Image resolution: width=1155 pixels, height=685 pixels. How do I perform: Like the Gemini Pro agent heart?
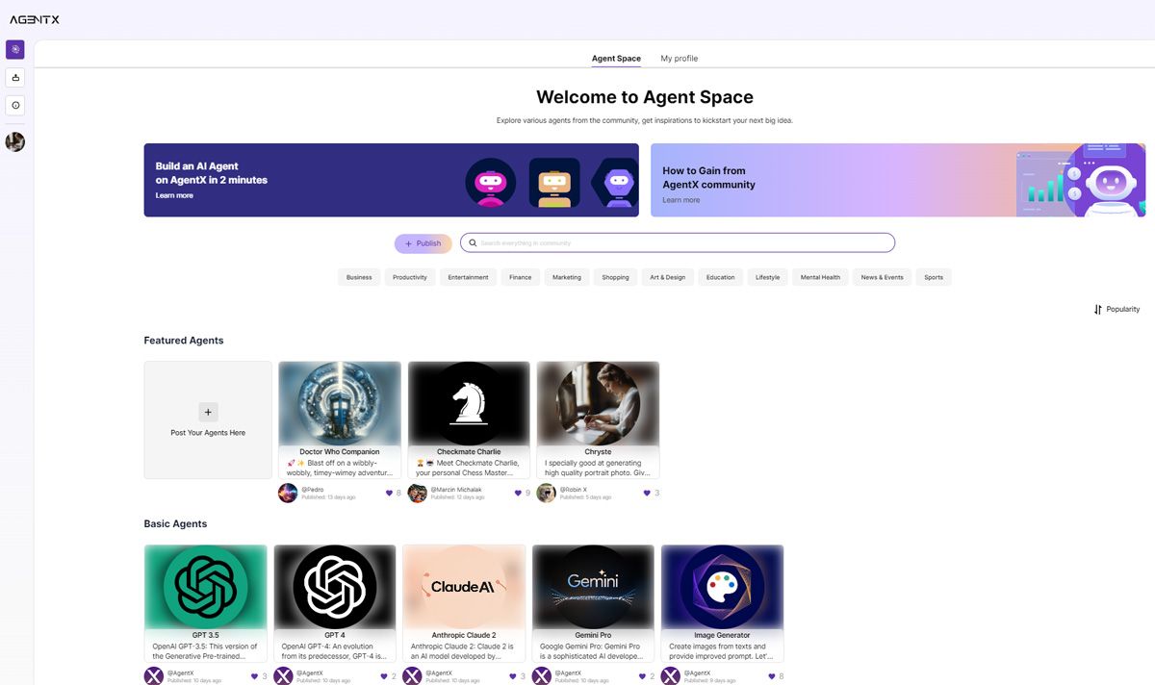(x=642, y=676)
